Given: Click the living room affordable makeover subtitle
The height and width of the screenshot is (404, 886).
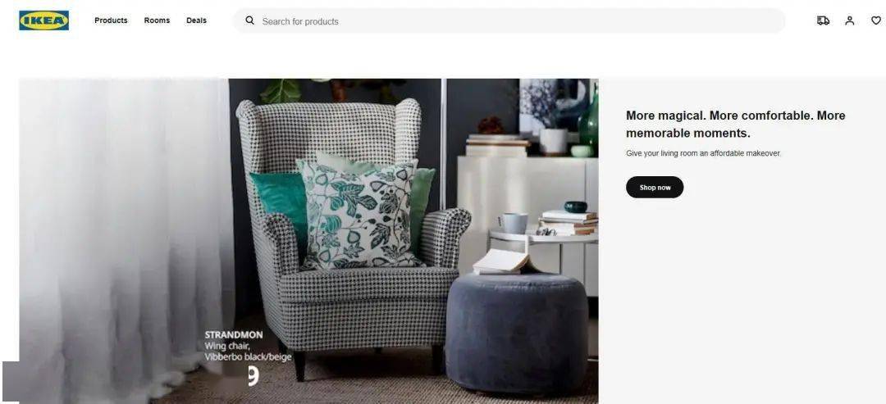Looking at the screenshot, I should tap(704, 153).
